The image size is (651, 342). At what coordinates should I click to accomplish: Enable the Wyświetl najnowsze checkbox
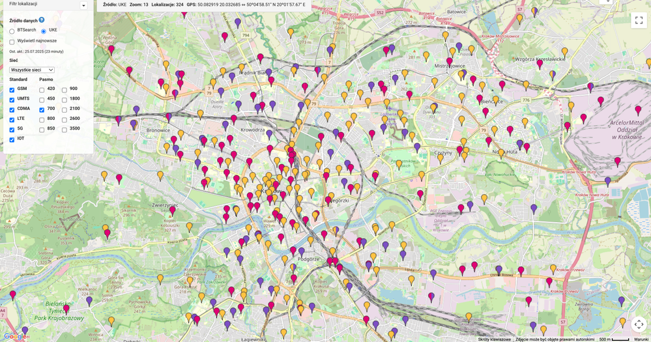coord(12,42)
